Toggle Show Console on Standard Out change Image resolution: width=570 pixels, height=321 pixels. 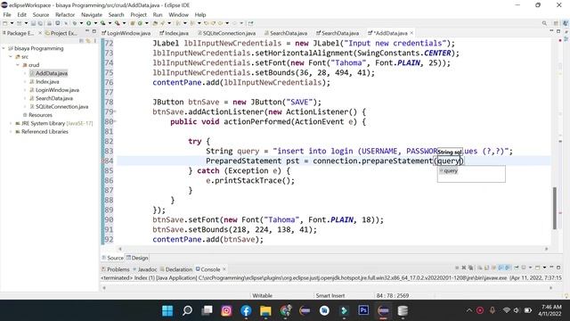[501, 267]
